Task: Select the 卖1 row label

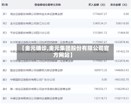Action: 5,61
